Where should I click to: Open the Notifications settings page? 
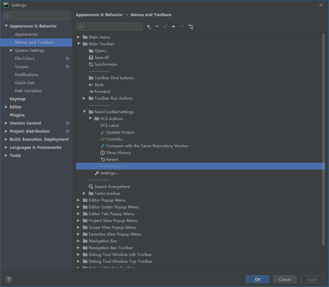point(27,75)
